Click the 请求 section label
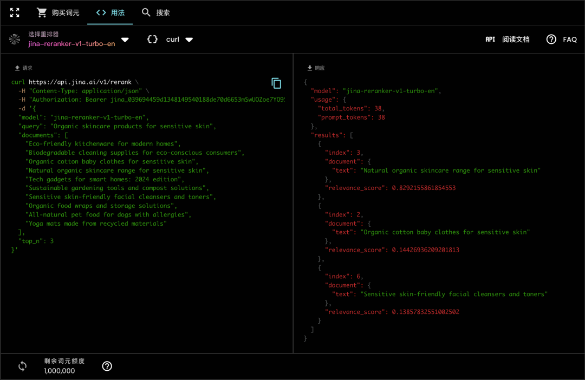Image resolution: width=585 pixels, height=380 pixels. [x=27, y=68]
